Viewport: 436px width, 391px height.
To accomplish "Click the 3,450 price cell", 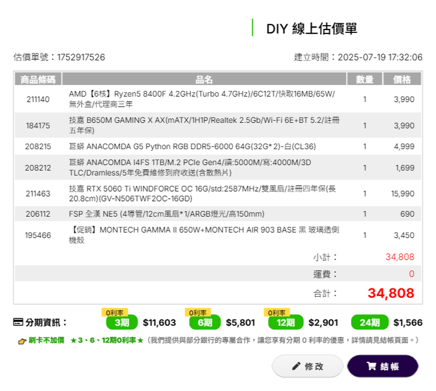I will pos(404,235).
